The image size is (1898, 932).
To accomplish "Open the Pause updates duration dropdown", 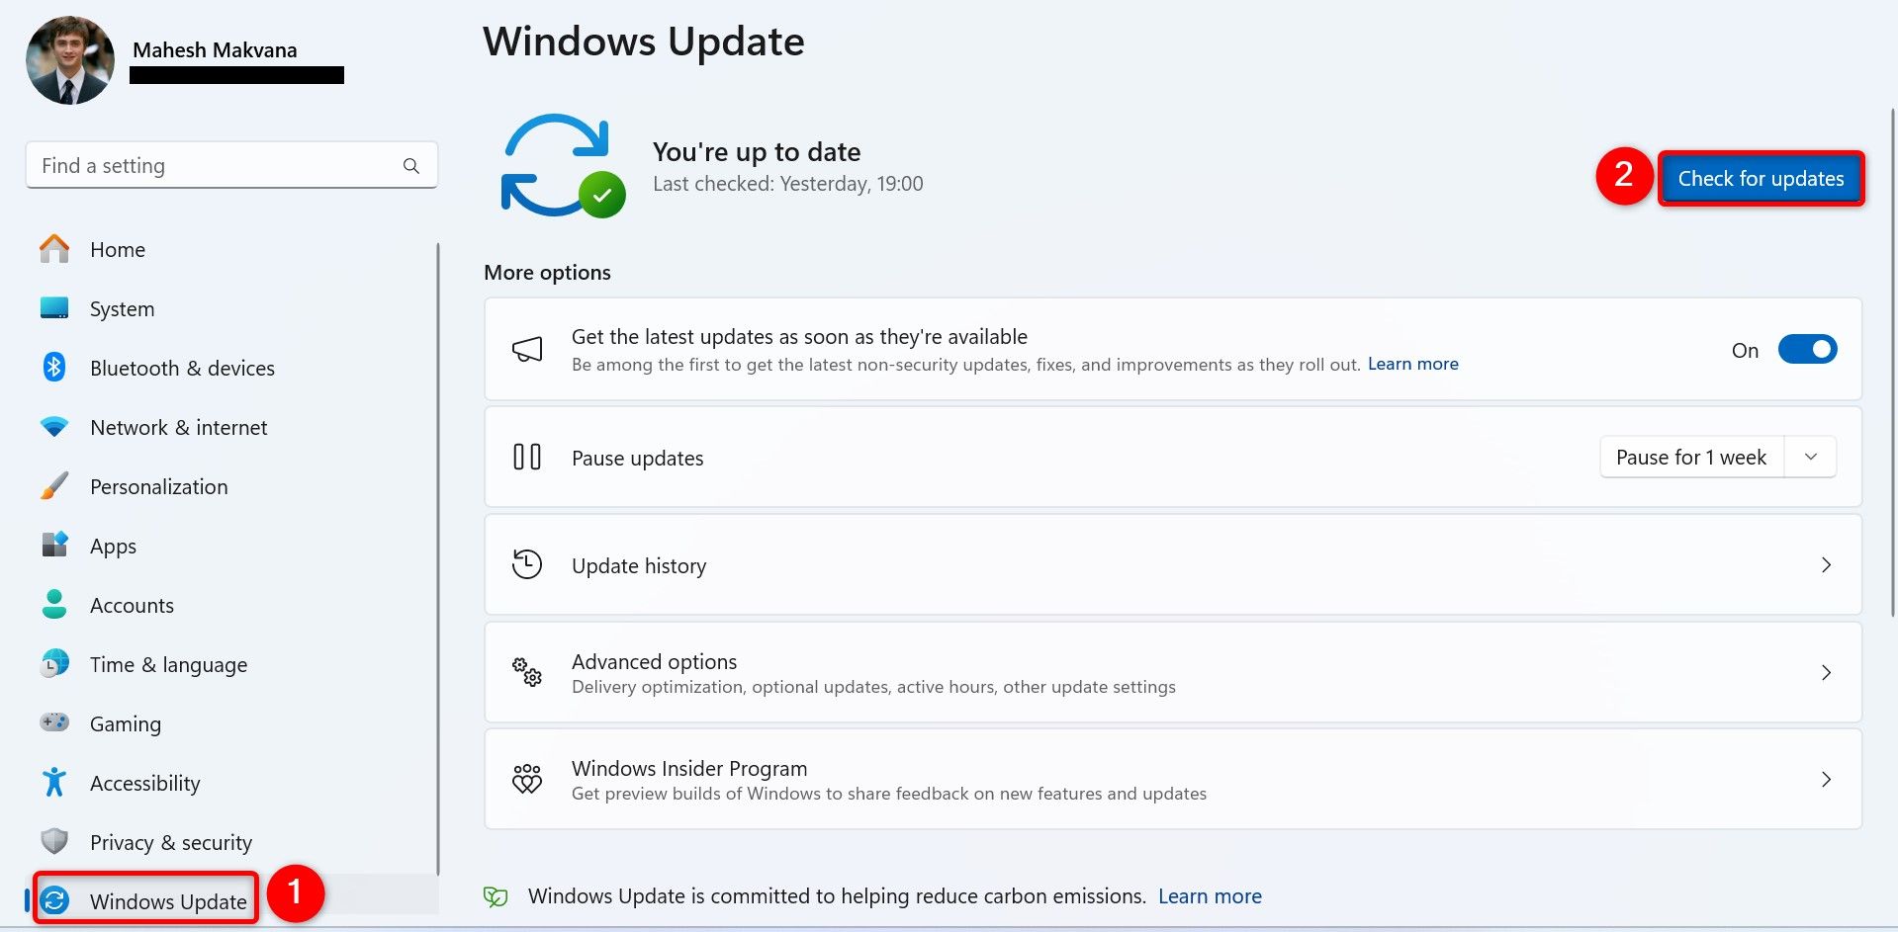I will pos(1811,457).
